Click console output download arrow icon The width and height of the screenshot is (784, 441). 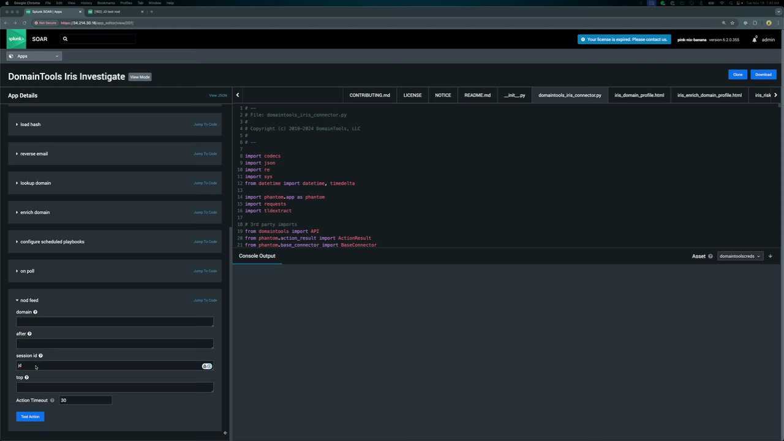771,256
